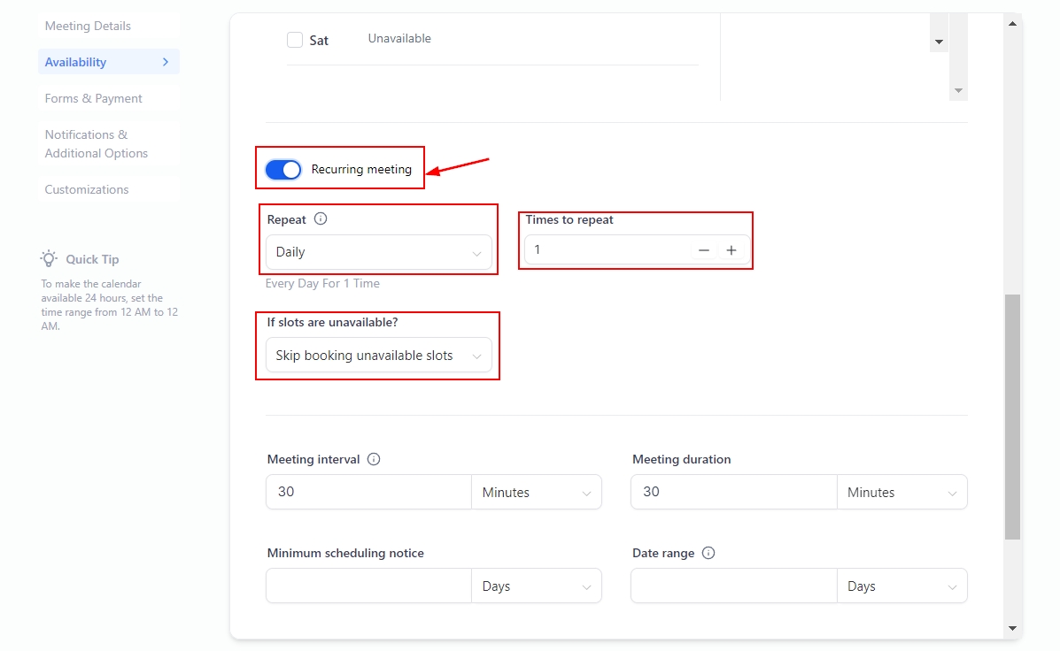This screenshot has width=1060, height=651.
Task: Open the Customizations section
Action: [x=87, y=189]
